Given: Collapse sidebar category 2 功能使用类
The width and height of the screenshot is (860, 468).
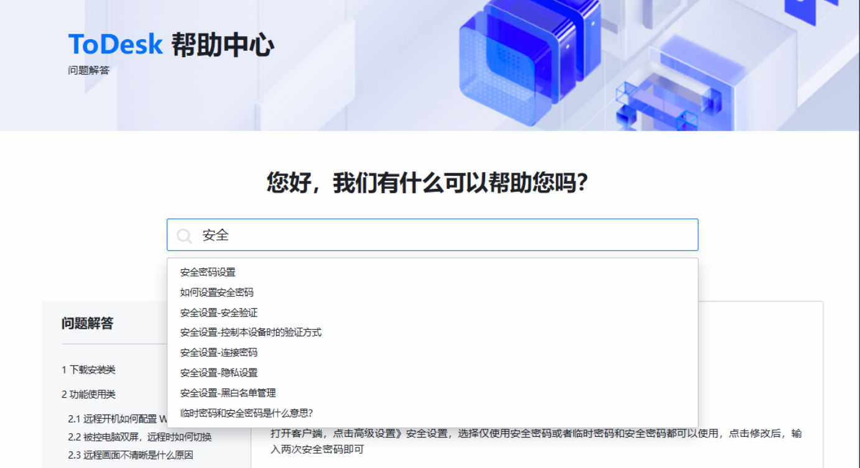Looking at the screenshot, I should coord(88,394).
